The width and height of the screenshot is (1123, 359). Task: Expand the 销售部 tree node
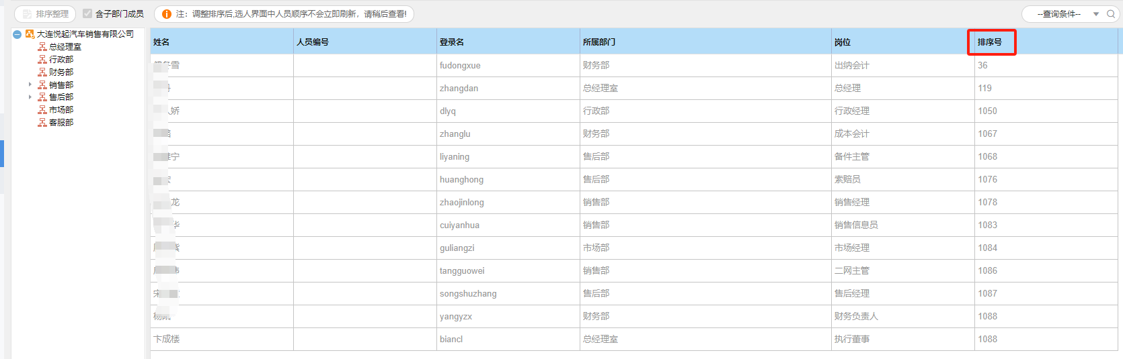click(x=30, y=85)
